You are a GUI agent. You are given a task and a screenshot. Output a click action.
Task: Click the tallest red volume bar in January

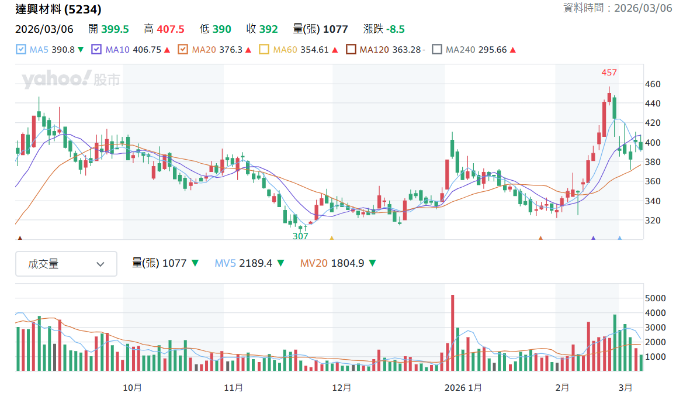click(x=452, y=332)
